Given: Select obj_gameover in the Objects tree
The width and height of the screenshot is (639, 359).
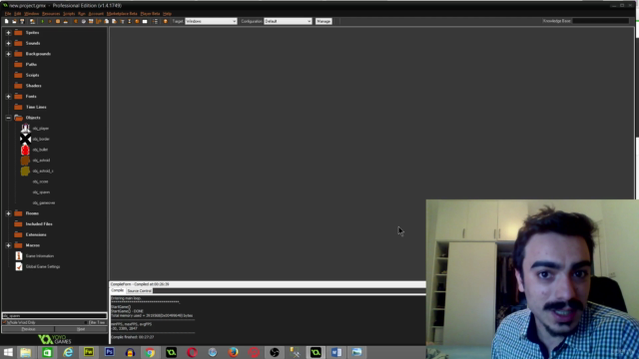Looking at the screenshot, I should click(x=44, y=202).
